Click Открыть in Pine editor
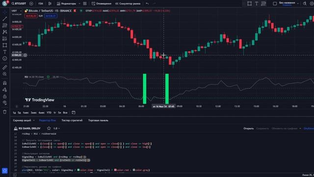 [249, 128]
